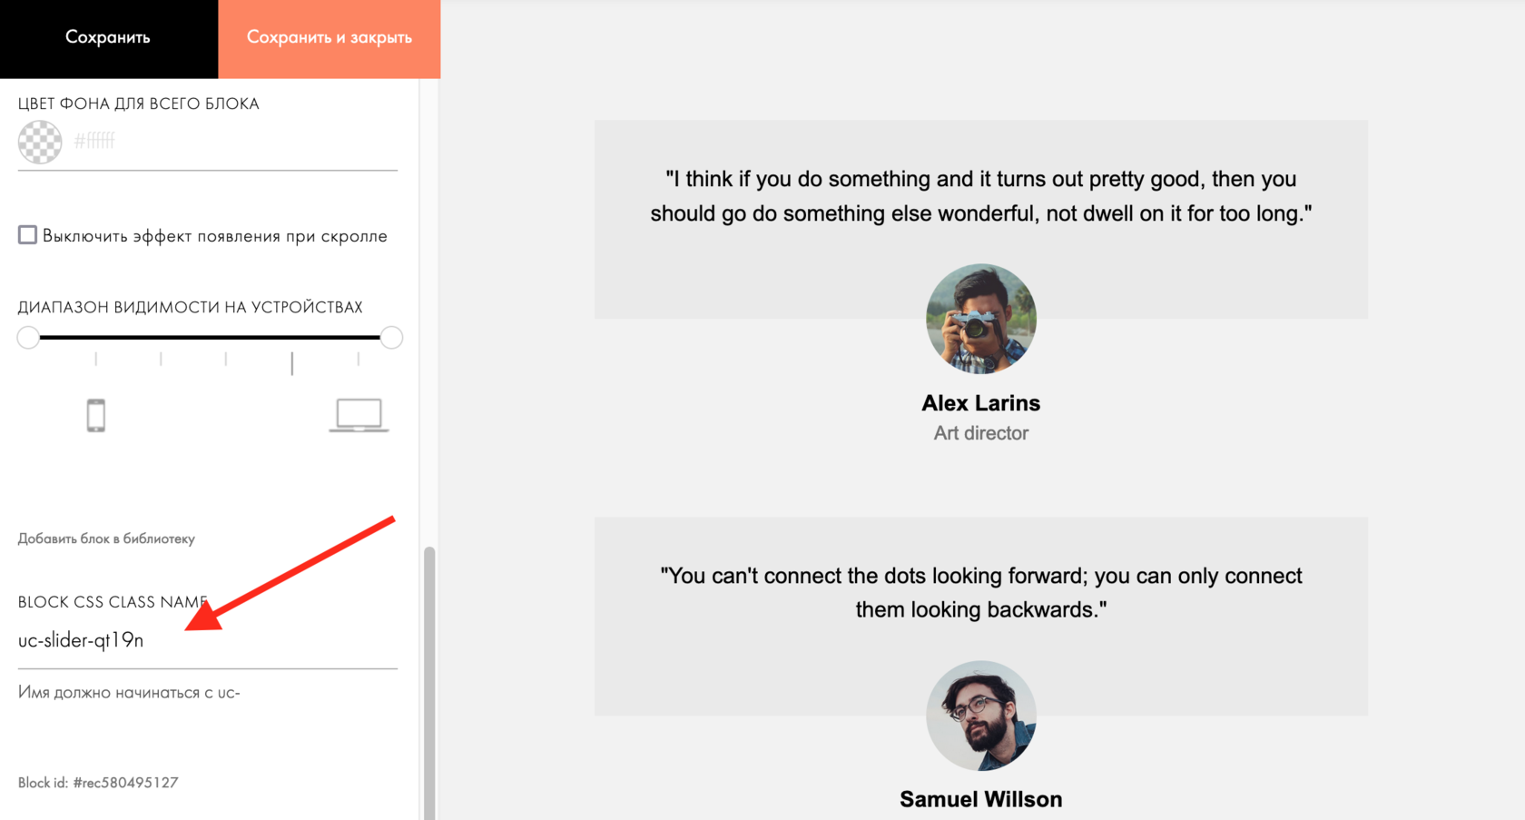Click the mobile phone device icon
The width and height of the screenshot is (1525, 820).
(96, 415)
